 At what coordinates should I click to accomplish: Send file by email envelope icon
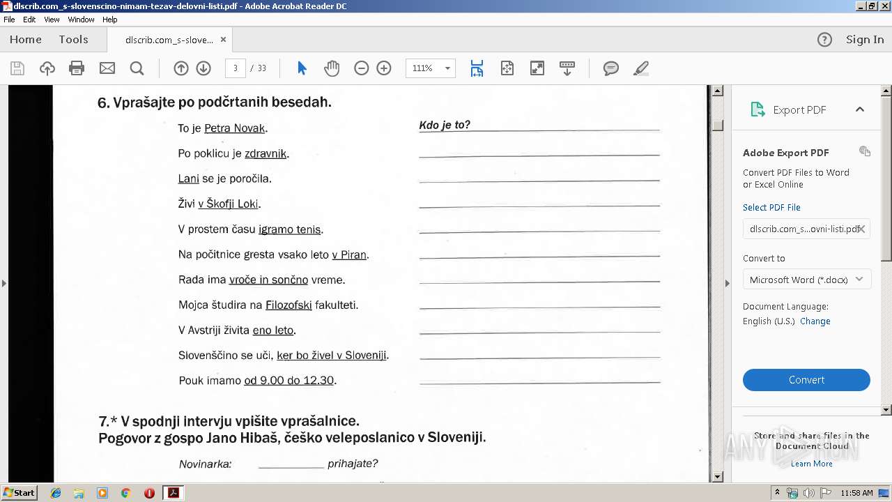107,68
